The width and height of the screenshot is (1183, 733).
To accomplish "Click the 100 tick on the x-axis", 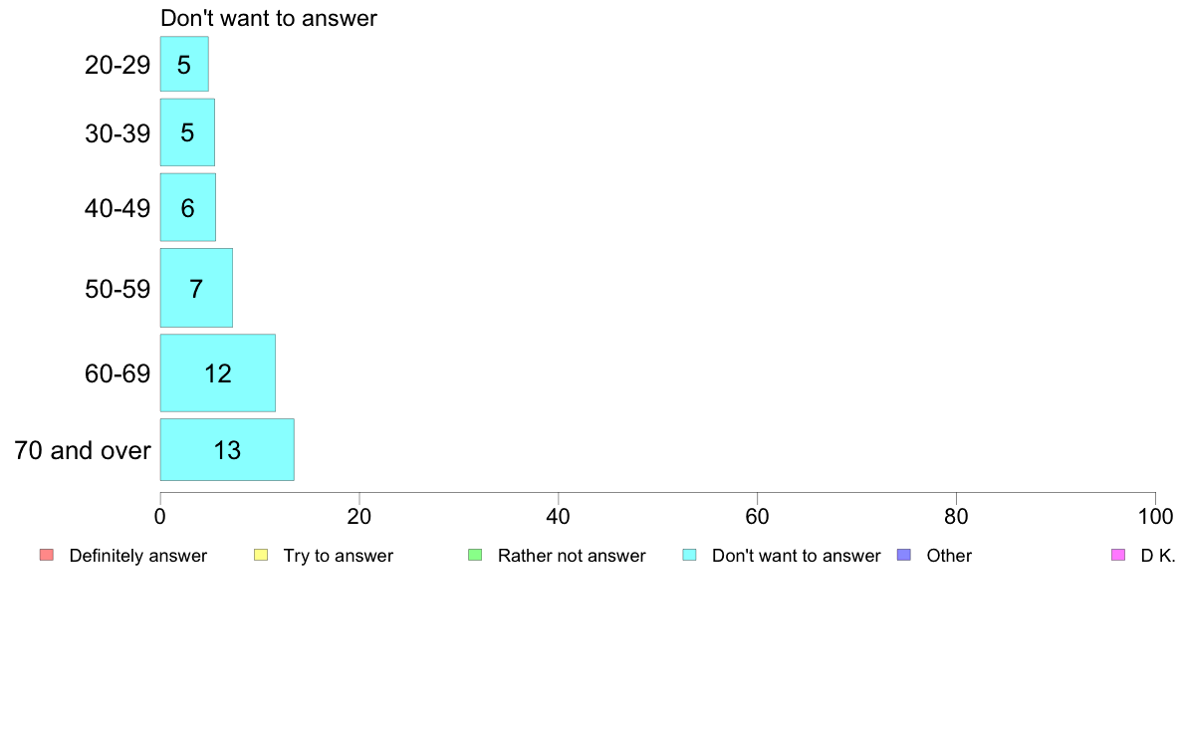I will [x=1156, y=516].
